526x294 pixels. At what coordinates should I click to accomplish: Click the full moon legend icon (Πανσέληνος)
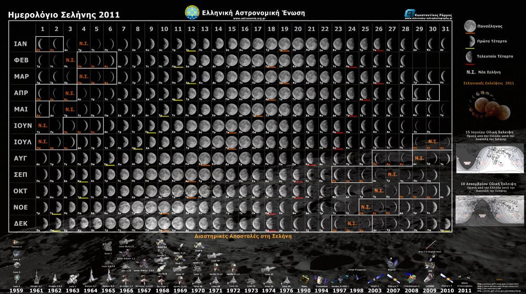pyautogui.click(x=470, y=26)
